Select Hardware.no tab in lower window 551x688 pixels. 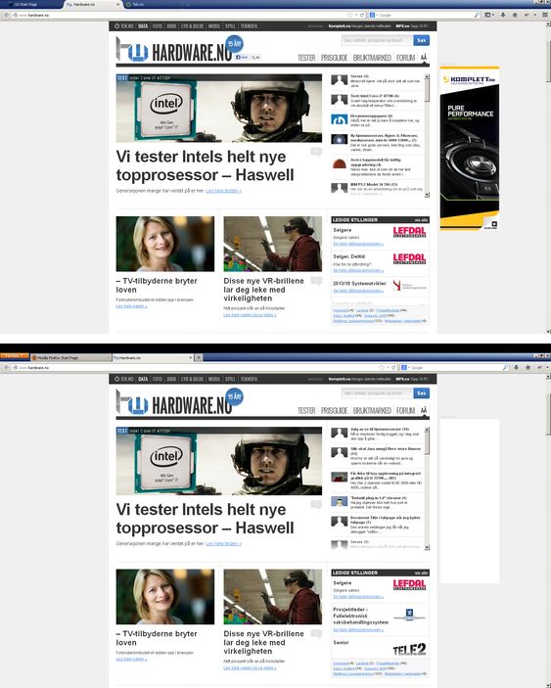(152, 358)
